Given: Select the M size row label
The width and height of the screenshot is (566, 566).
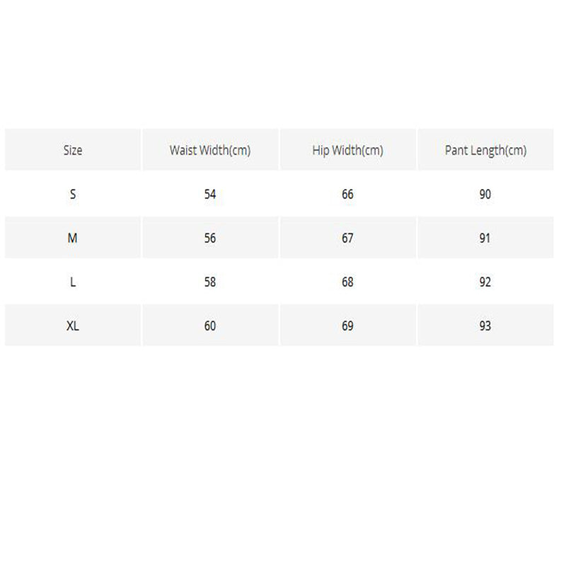Looking at the screenshot, I should pyautogui.click(x=73, y=238).
